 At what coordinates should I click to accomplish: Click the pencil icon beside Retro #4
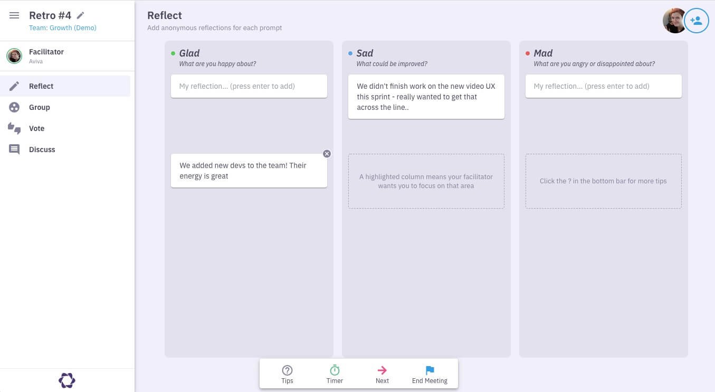[80, 16]
